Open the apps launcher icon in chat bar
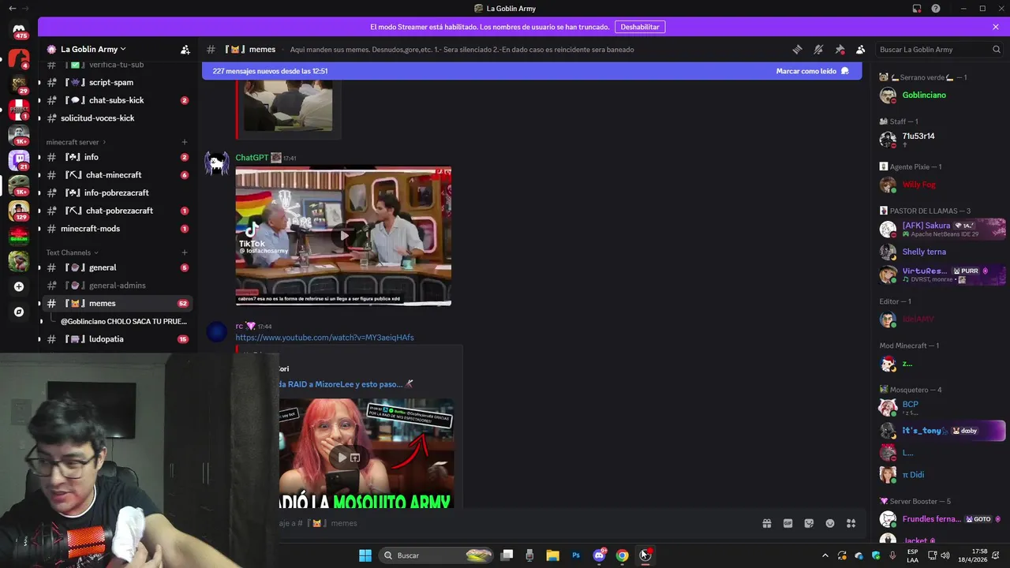1010x568 pixels. point(851,523)
